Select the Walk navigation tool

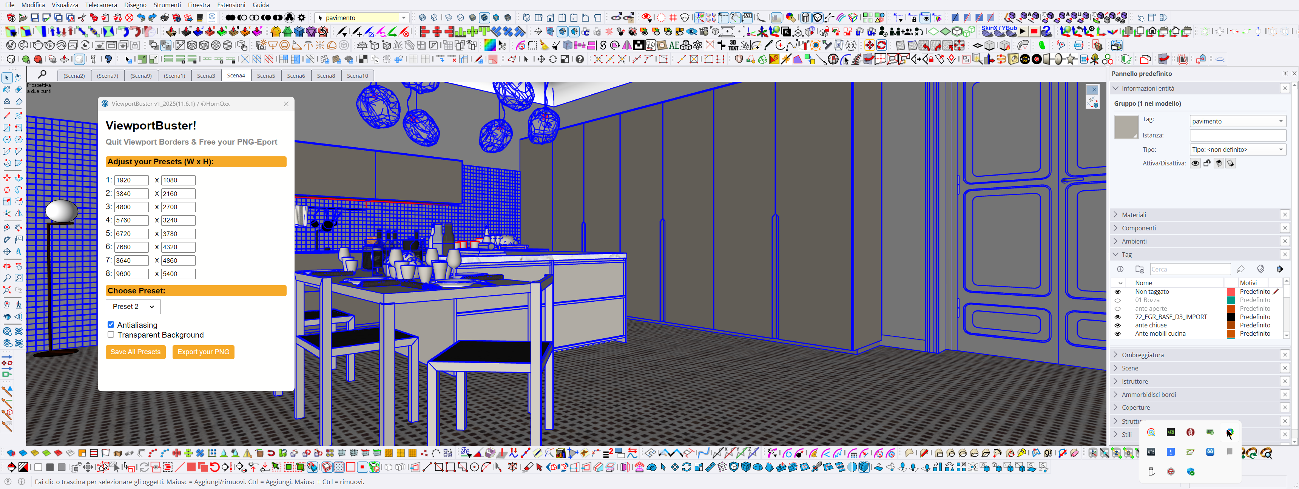pyautogui.click(x=19, y=305)
